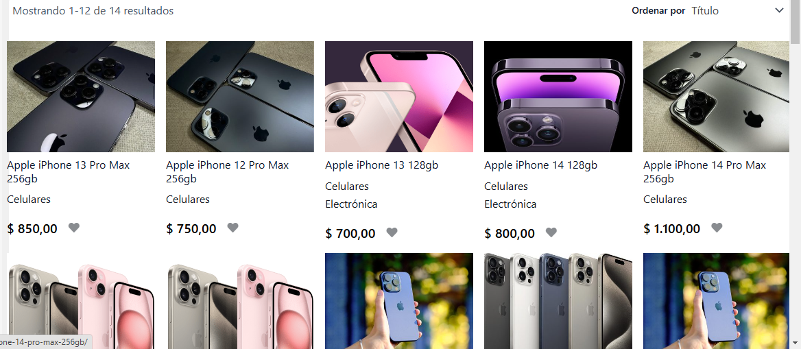Image resolution: width=801 pixels, height=349 pixels.
Task: Open Apple iPhone 13 Pro Max 256gb title
Action: point(69,172)
